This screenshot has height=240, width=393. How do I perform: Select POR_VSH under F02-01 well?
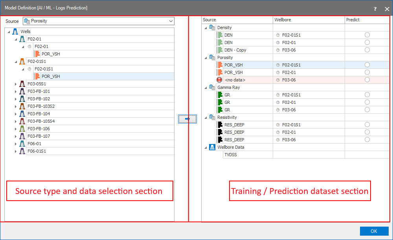(51, 54)
